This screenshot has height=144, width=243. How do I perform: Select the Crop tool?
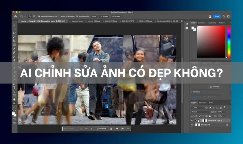(x=14, y=41)
